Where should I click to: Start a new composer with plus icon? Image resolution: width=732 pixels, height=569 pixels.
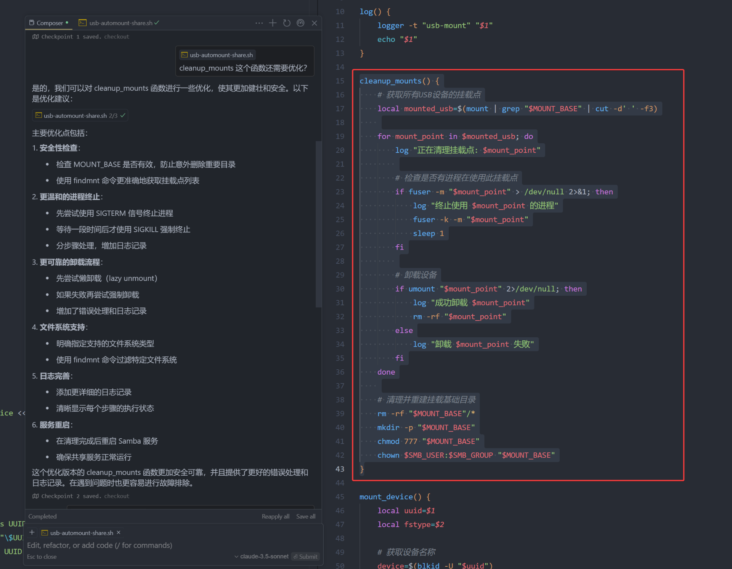tap(273, 23)
